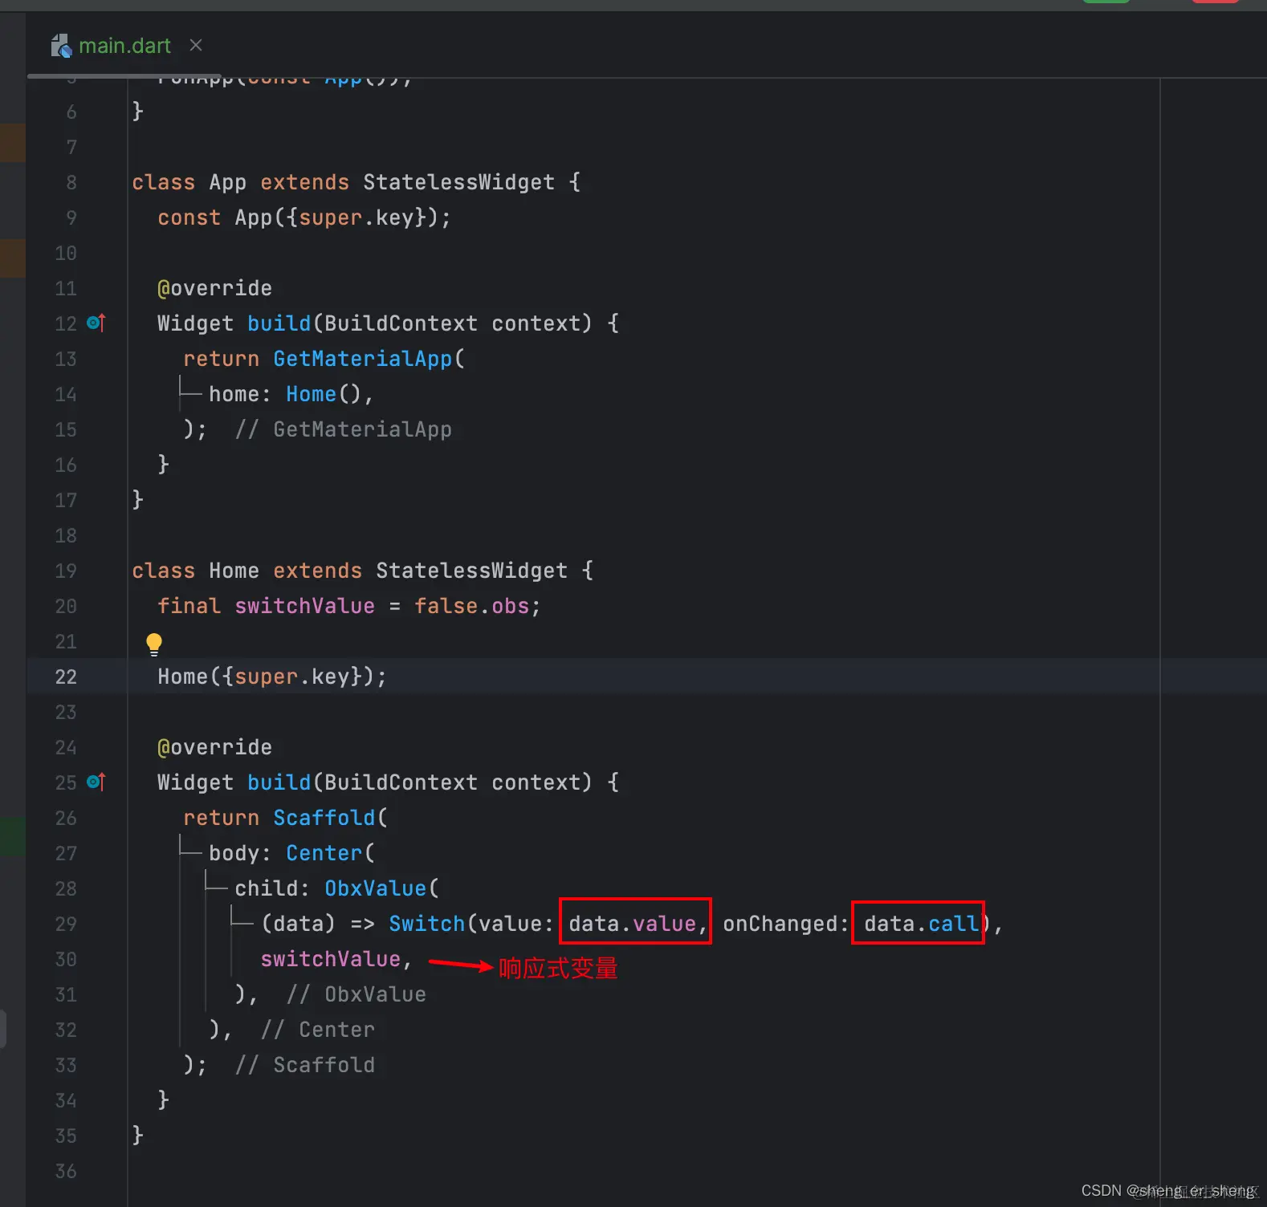Click the Dart file icon on main.dart tab

point(61,46)
